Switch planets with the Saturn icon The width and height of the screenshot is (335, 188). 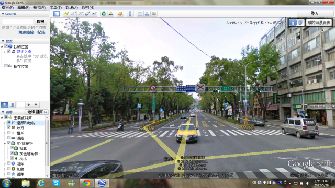[120, 14]
